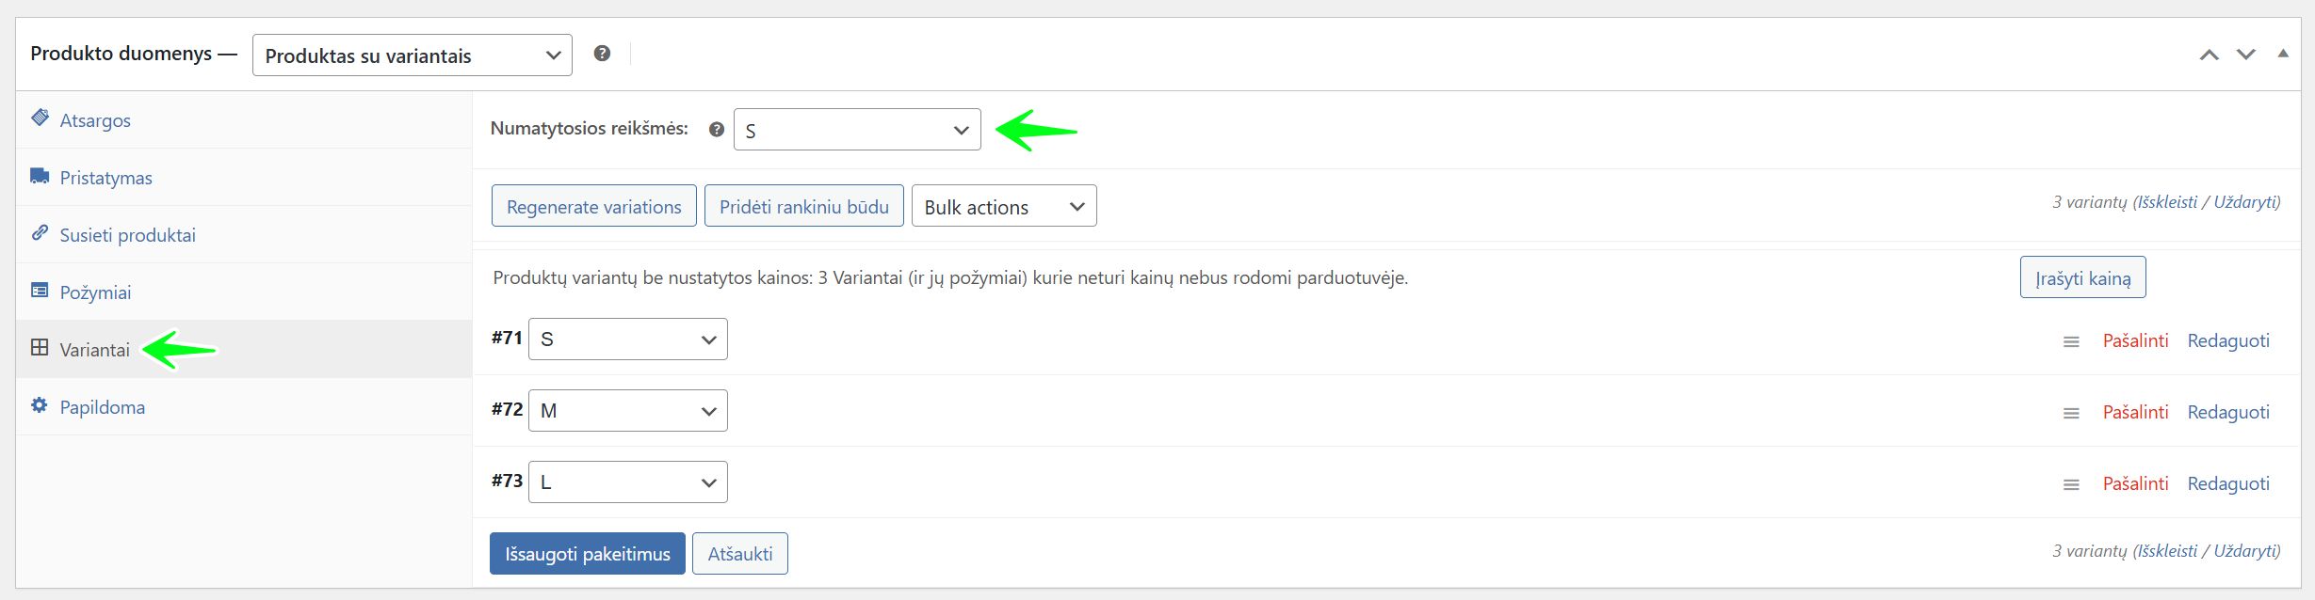
Task: Collapse Produkto duomenys panel with triangle toggle
Action: (2282, 54)
